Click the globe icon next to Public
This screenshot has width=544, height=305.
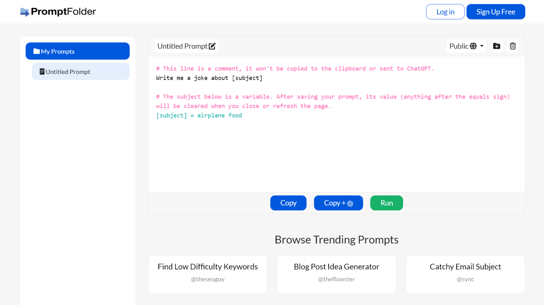point(473,46)
